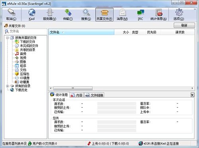Screen dimensions: 199x148
Task: Switch to the 统计信息 details tab
Action: (x=59, y=95)
